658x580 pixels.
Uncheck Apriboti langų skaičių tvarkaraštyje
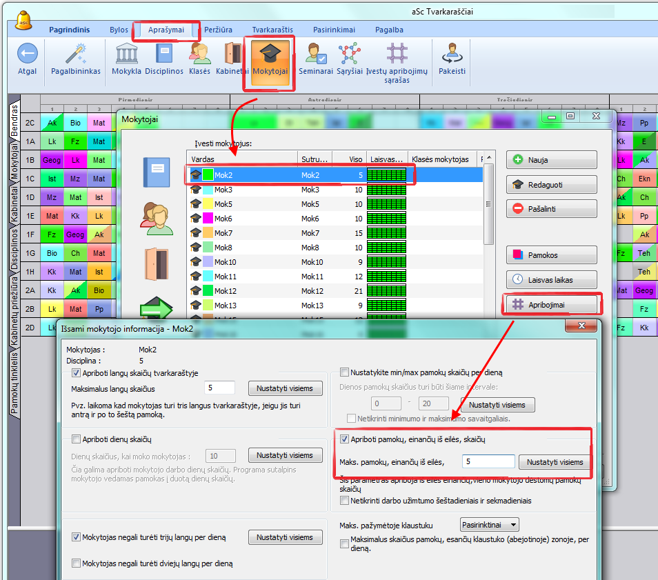pos(77,373)
